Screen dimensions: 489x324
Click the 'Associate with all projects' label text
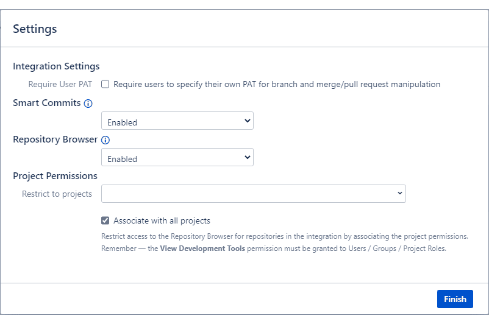162,220
